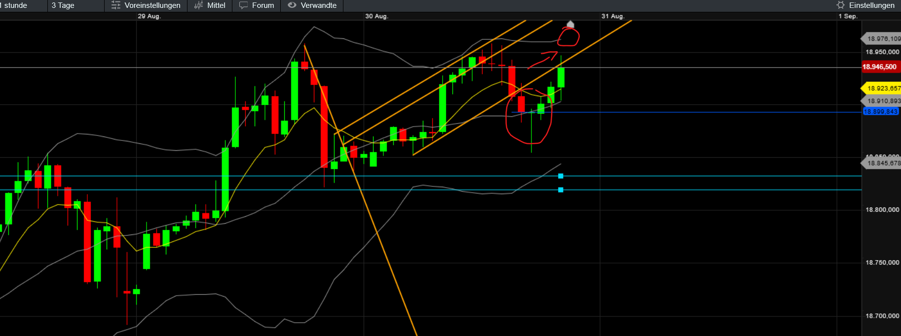
Task: Click the 30 Aug. date label
Action: (x=376, y=16)
